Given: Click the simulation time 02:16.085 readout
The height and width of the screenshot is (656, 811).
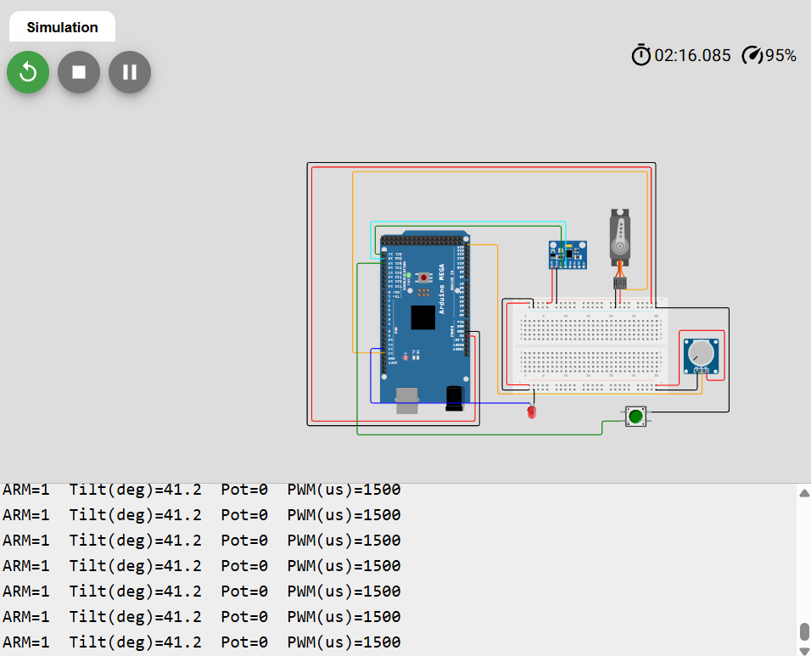Looking at the screenshot, I should point(692,55).
